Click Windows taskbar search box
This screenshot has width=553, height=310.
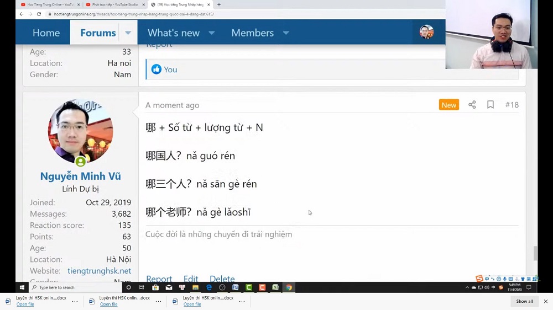(75, 287)
